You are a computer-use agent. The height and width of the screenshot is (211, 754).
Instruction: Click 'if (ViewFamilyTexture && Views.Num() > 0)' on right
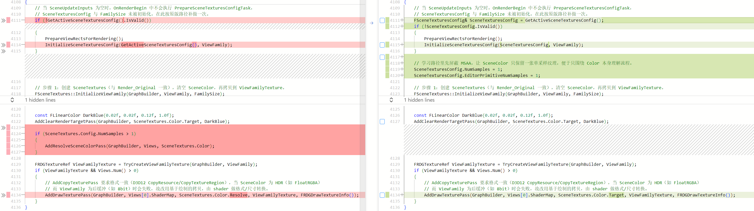point(466,170)
